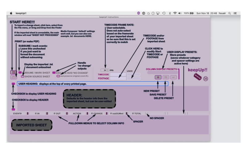Toggle spacer after EVENT# column
This screenshot has height=154, width=247.
[x=28, y=113]
